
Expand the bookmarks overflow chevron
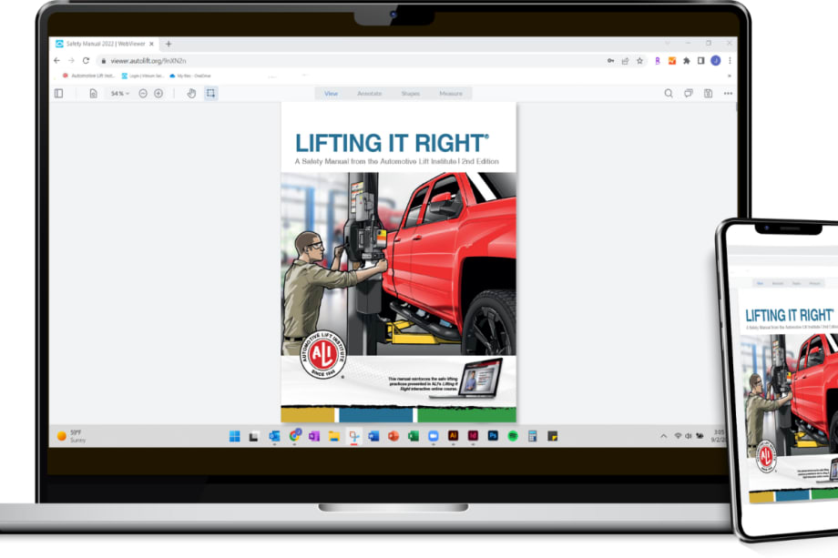point(730,76)
